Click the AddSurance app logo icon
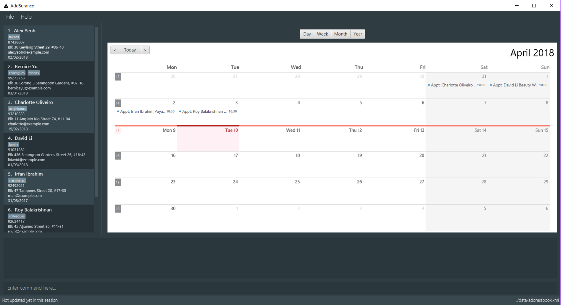This screenshot has height=305, width=561. pos(6,6)
